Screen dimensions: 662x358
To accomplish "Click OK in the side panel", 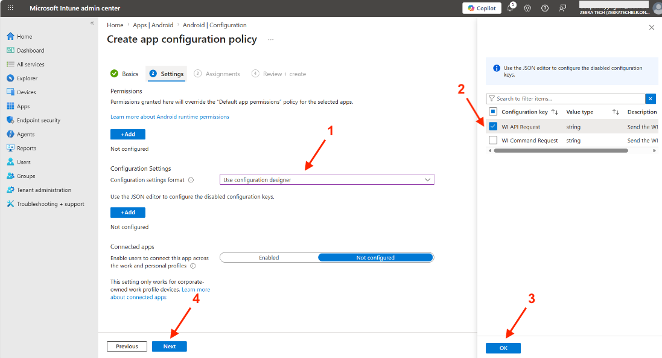I will click(x=503, y=348).
